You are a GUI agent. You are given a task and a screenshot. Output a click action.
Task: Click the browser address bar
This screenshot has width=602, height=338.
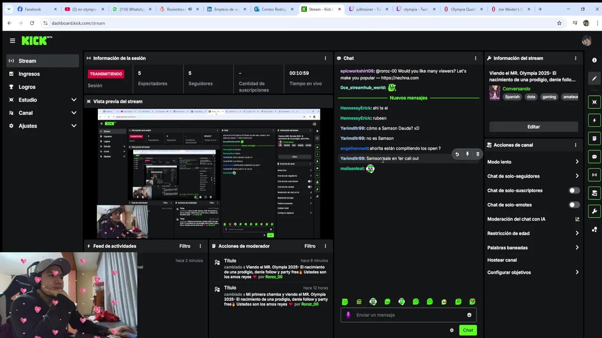301,23
